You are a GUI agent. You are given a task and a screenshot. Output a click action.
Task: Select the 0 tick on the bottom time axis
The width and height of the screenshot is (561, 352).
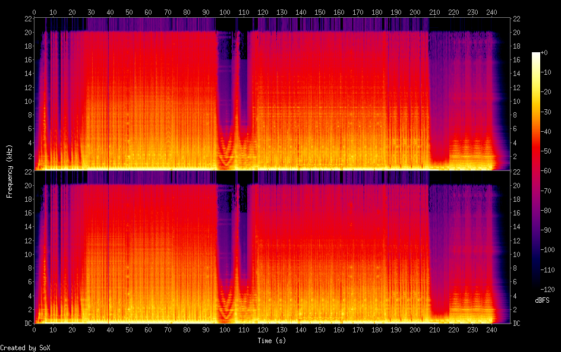[34, 329]
